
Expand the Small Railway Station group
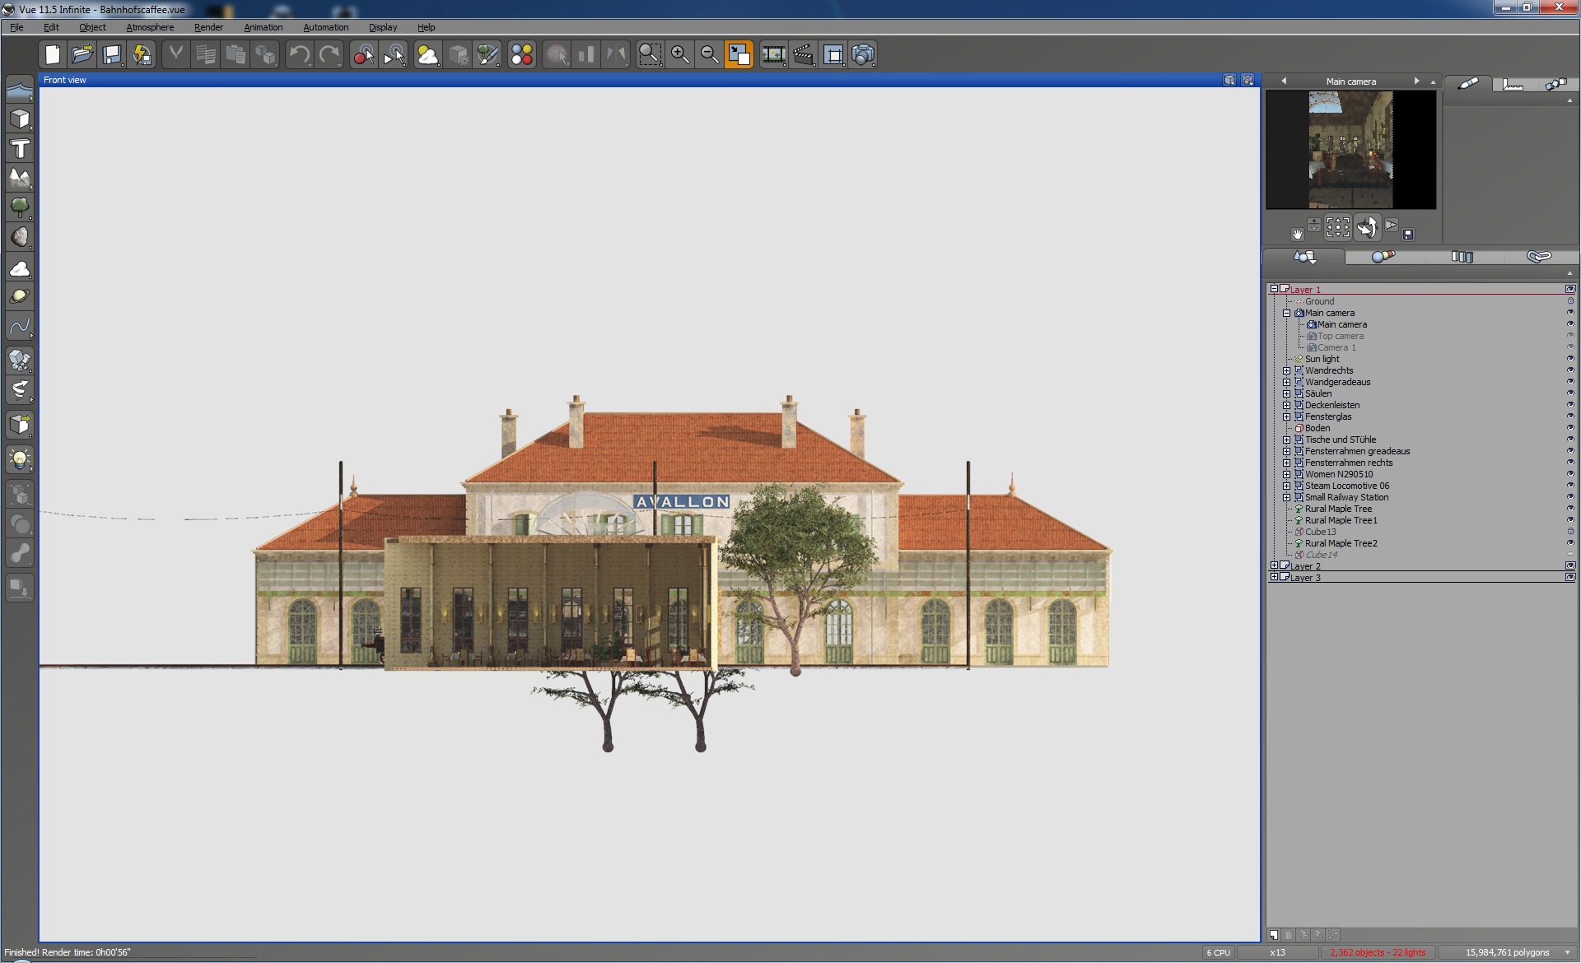coord(1286,497)
